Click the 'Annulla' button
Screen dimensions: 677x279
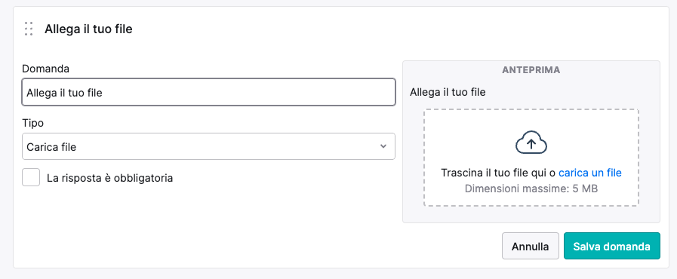[x=530, y=247]
